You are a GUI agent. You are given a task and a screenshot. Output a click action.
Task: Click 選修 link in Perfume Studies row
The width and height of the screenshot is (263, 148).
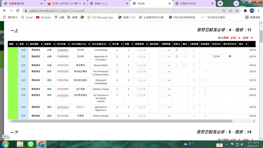coord(49,116)
